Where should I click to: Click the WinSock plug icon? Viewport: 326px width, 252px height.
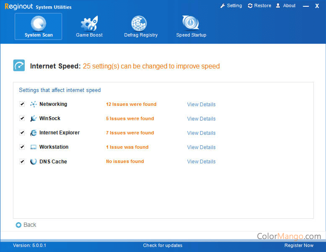pos(34,118)
